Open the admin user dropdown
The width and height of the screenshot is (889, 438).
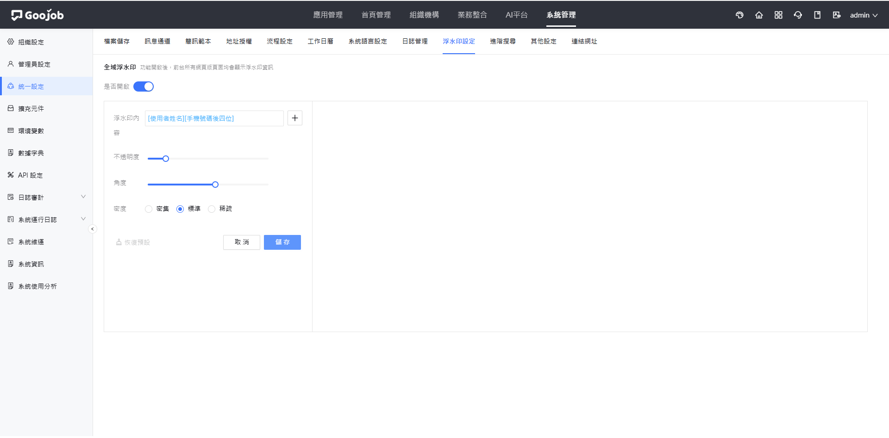pos(864,15)
